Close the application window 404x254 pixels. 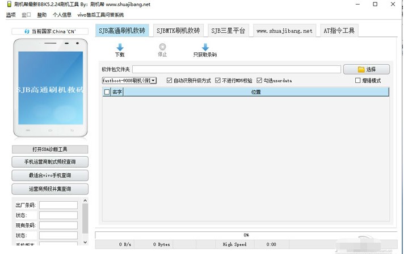click(x=393, y=5)
